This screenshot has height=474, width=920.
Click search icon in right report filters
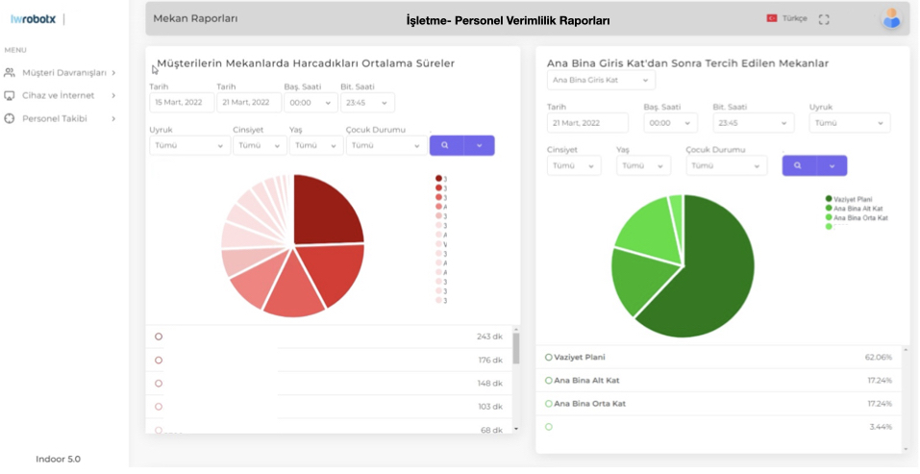click(x=798, y=165)
